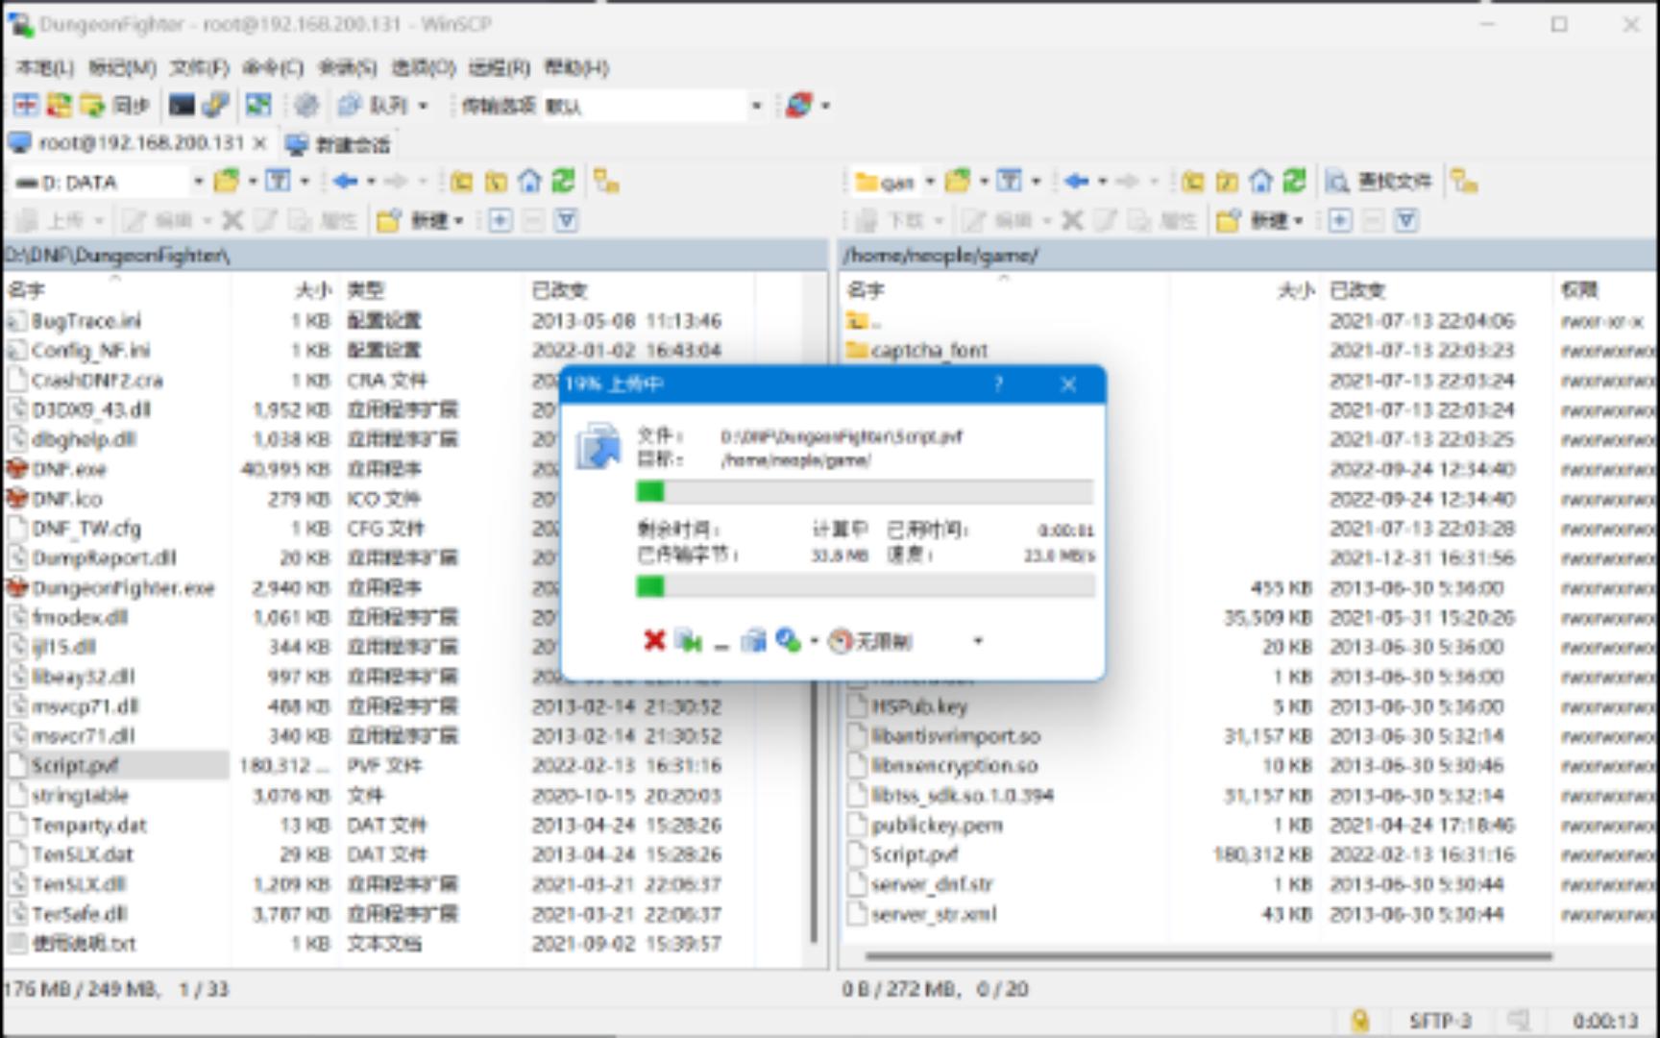This screenshot has height=1038, width=1660.
Task: Expand the 队列 queue dropdown arrow
Action: pyautogui.click(x=423, y=106)
